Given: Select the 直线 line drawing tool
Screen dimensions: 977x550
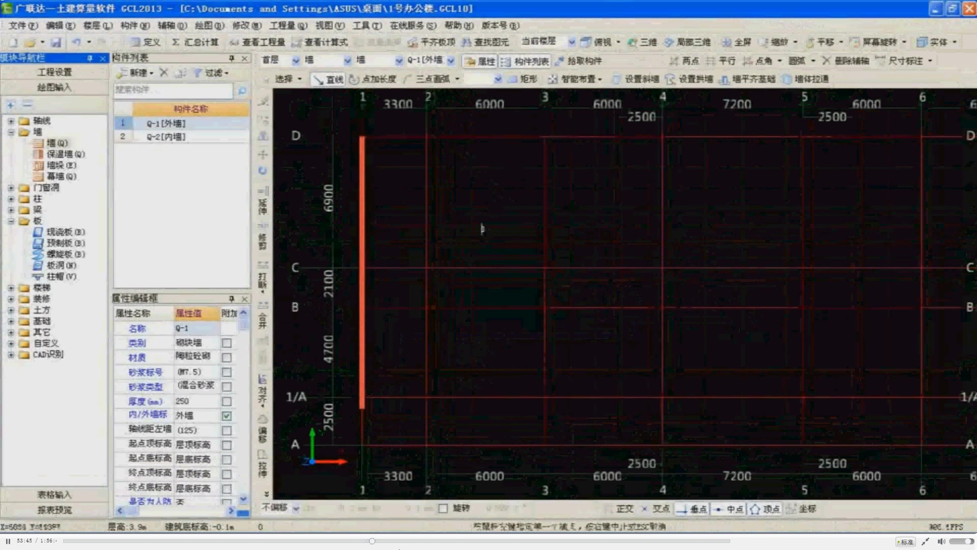Looking at the screenshot, I should pos(328,79).
